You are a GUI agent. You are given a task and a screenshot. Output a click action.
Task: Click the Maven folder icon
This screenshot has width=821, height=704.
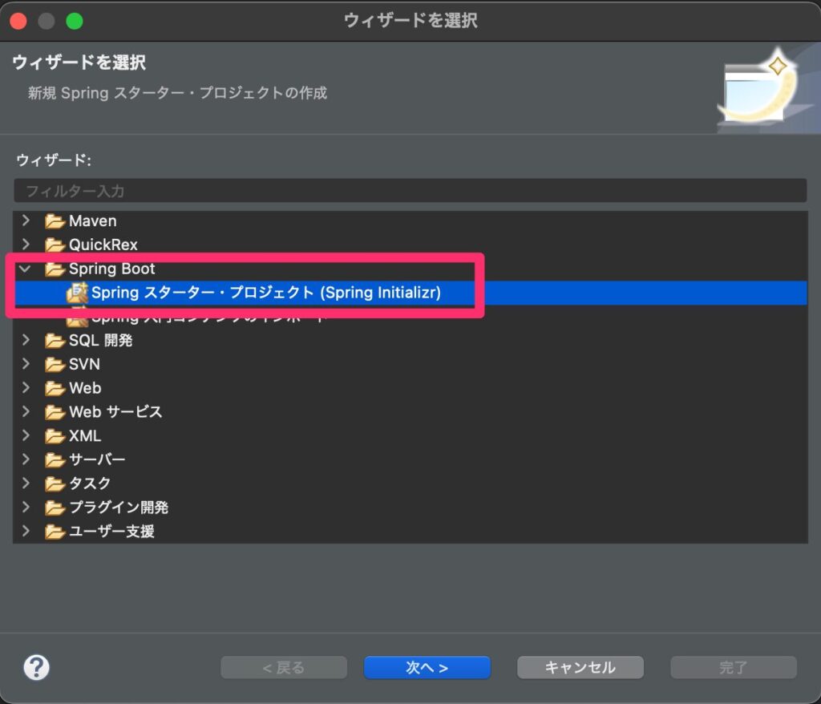tap(55, 221)
